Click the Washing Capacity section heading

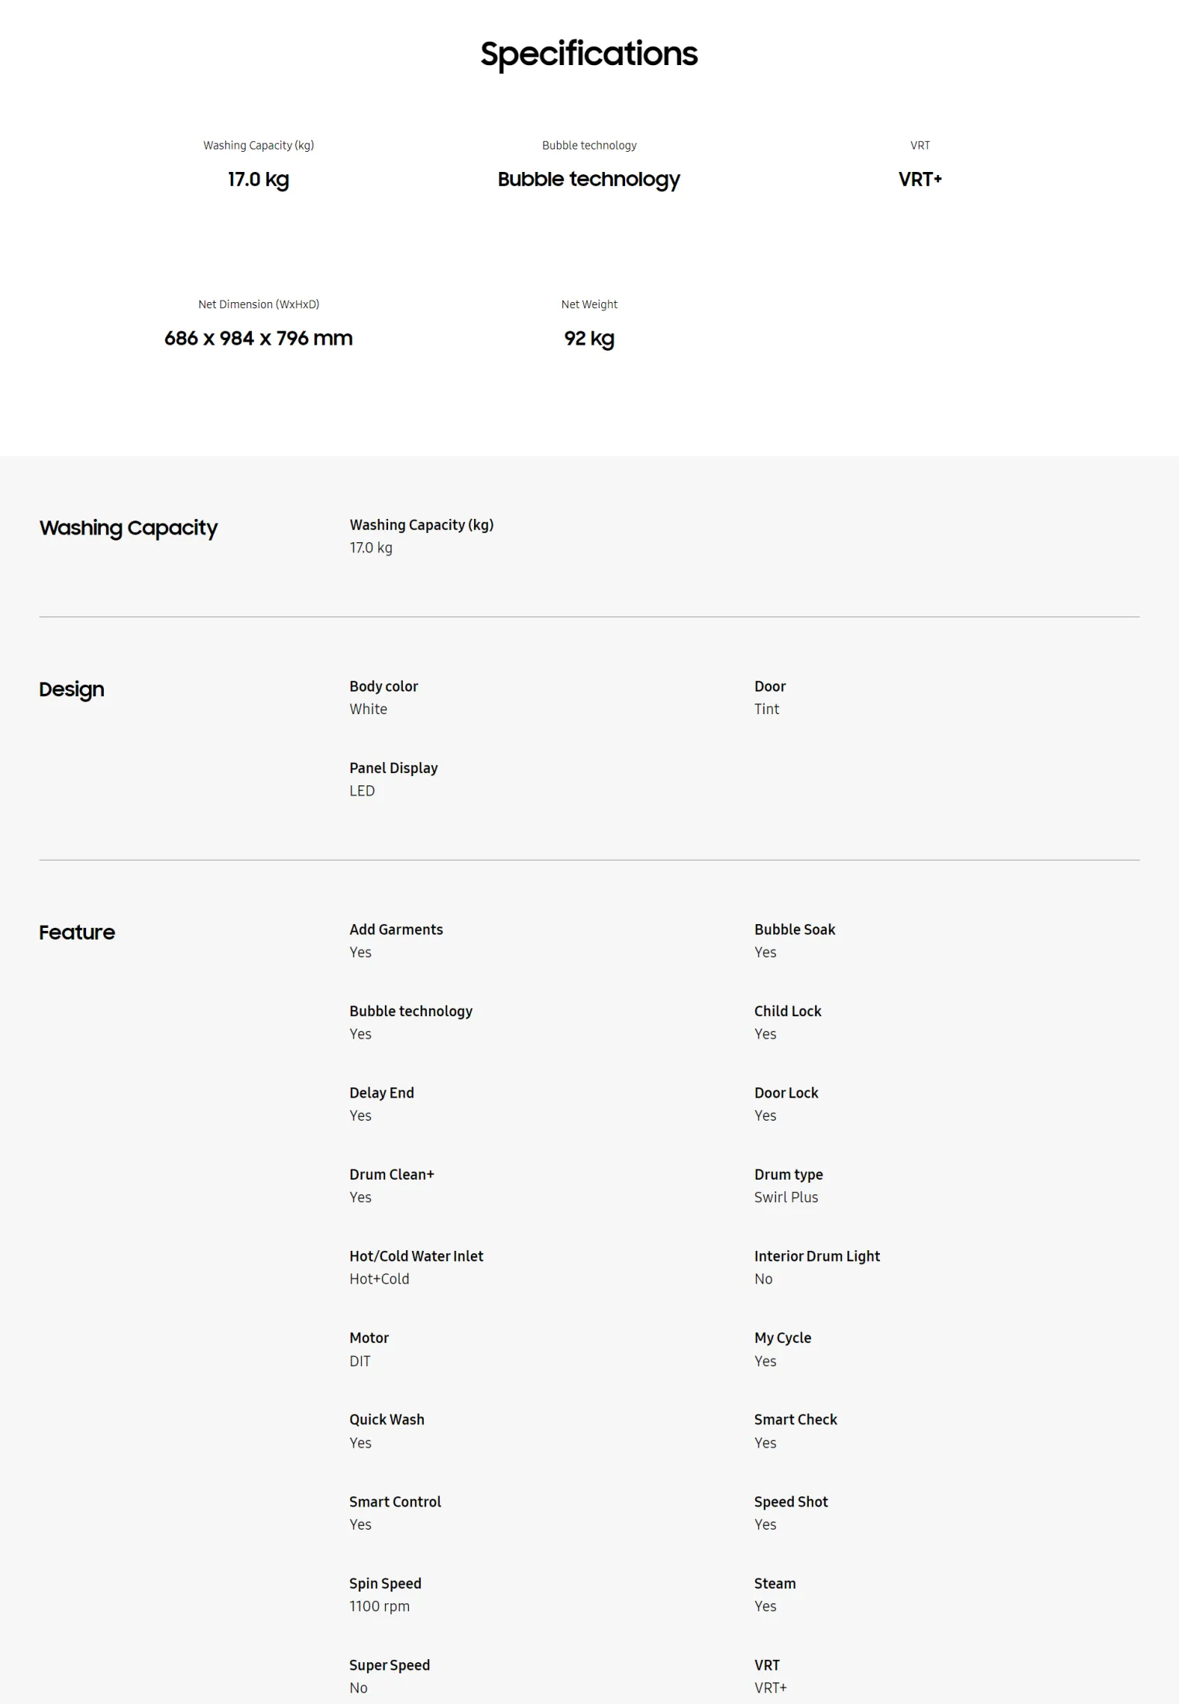coord(129,528)
